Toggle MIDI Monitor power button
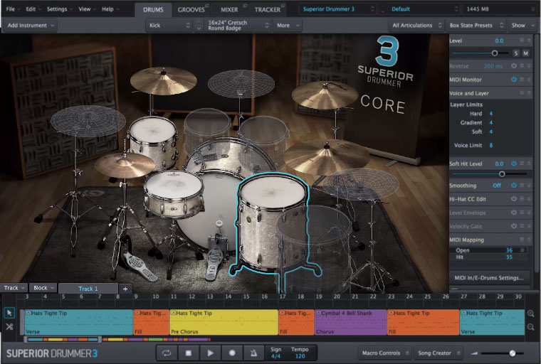 [x=514, y=80]
